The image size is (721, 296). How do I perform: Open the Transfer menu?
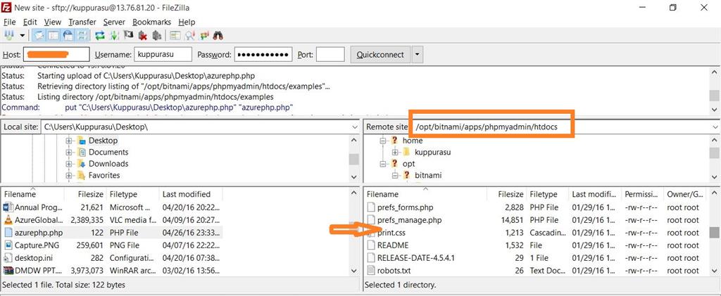(x=82, y=22)
